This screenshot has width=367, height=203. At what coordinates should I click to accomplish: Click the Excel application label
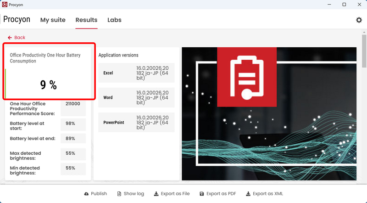(x=108, y=73)
